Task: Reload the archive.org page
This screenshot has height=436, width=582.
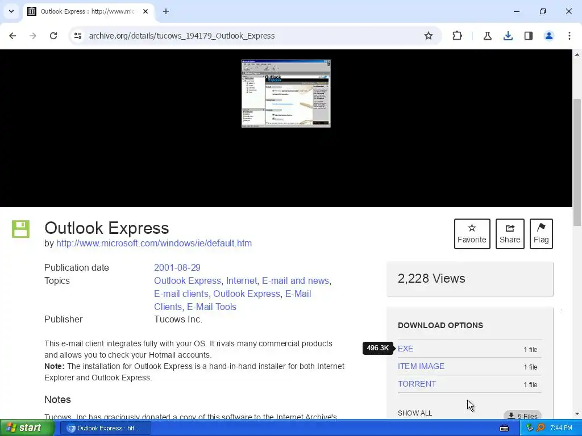Action: [x=53, y=36]
